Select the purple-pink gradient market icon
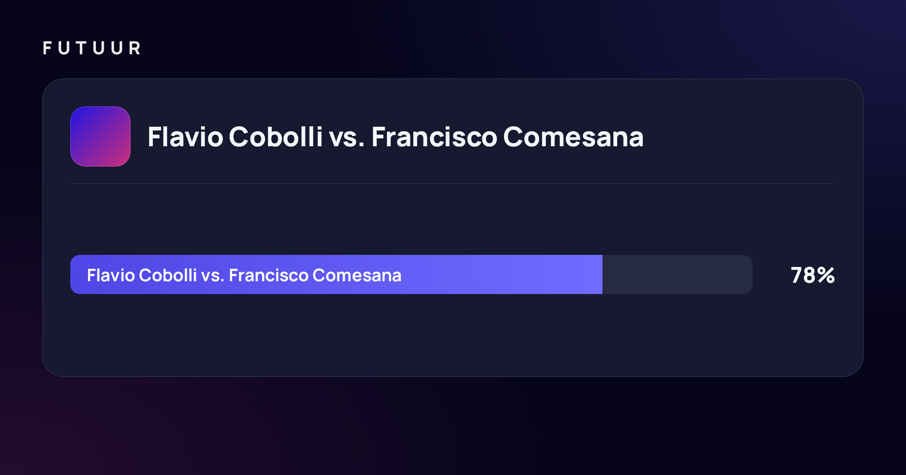This screenshot has height=475, width=906. pos(100,136)
